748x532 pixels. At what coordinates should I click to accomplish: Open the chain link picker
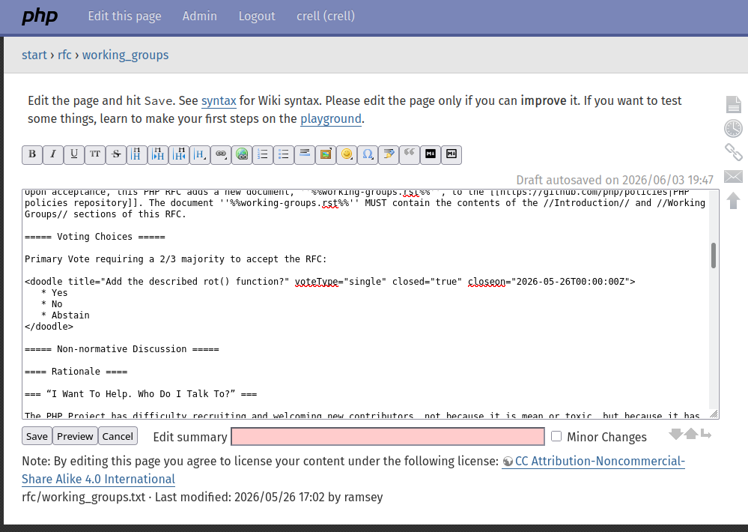coord(221,154)
